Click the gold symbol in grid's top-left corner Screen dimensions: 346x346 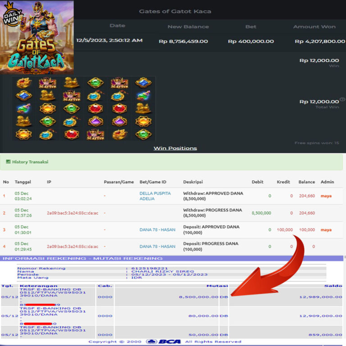coord(23,83)
